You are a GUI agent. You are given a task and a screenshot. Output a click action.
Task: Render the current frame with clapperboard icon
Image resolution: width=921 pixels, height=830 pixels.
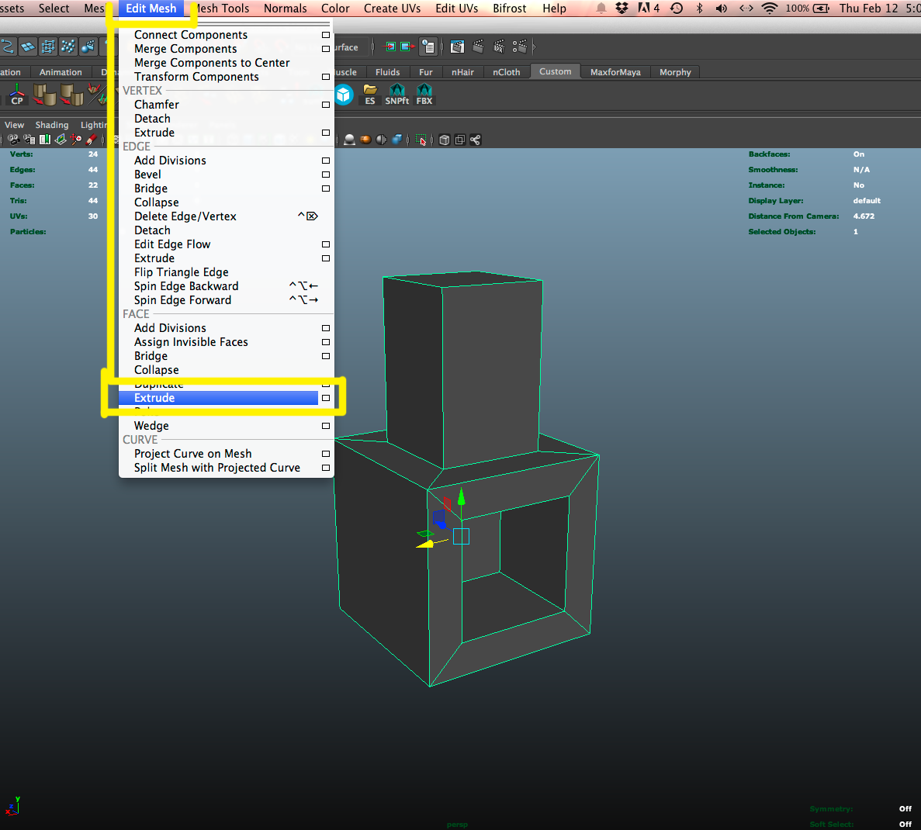[x=478, y=47]
